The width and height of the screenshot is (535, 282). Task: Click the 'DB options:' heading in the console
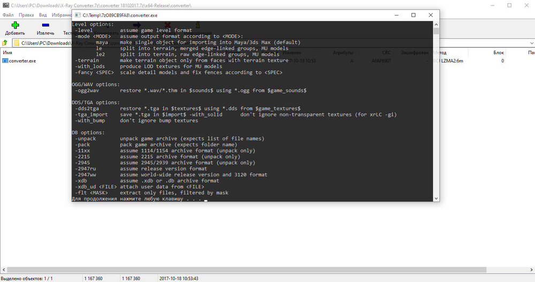click(x=88, y=133)
